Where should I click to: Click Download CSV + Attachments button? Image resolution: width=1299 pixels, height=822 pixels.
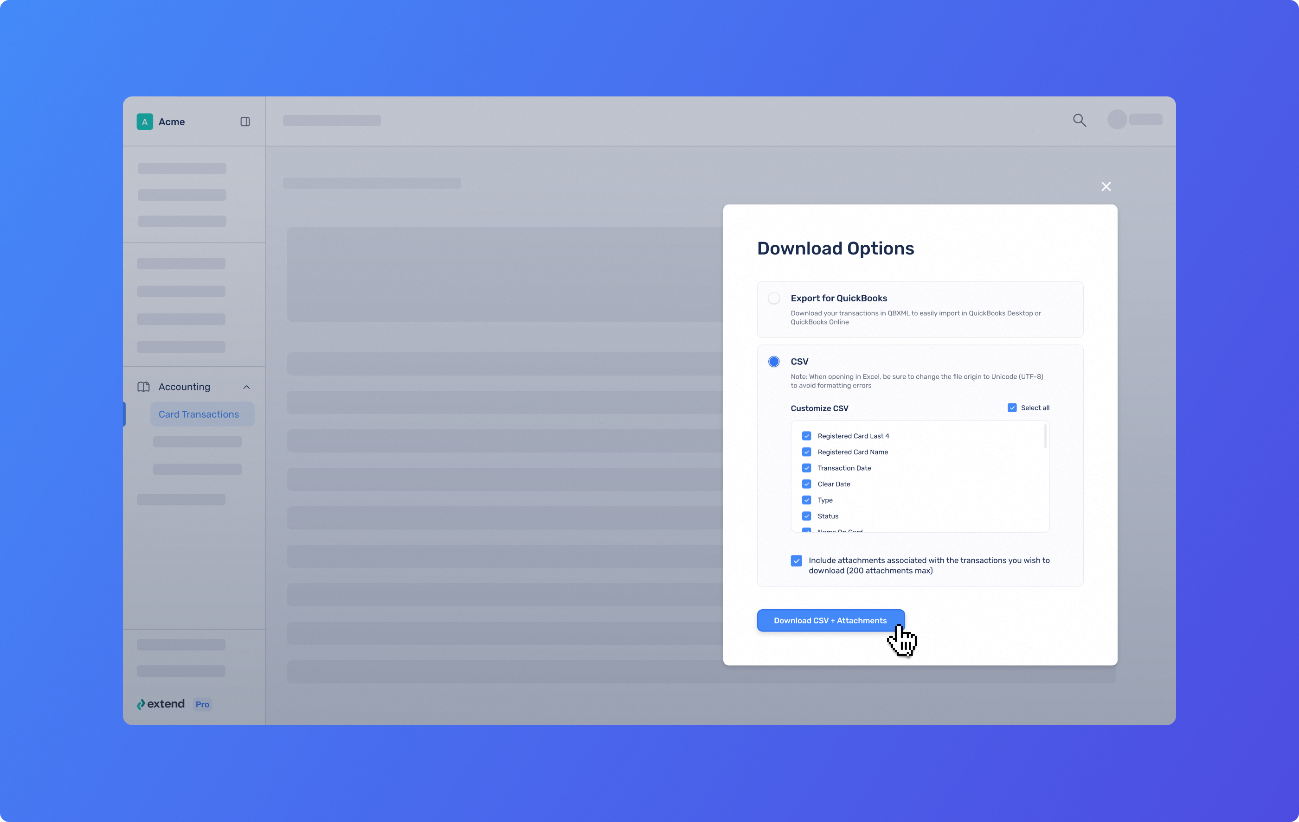tap(830, 620)
